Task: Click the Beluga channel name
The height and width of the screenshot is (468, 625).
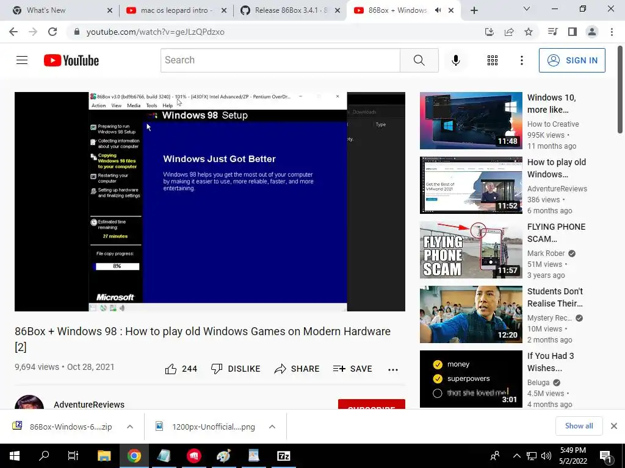Action: tap(538, 383)
